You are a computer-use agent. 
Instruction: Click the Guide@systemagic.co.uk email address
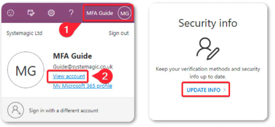click(x=83, y=67)
